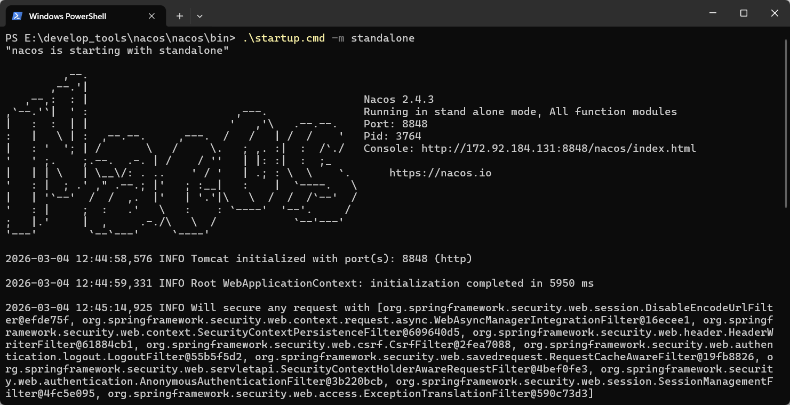Minimize the terminal window

pyautogui.click(x=713, y=13)
